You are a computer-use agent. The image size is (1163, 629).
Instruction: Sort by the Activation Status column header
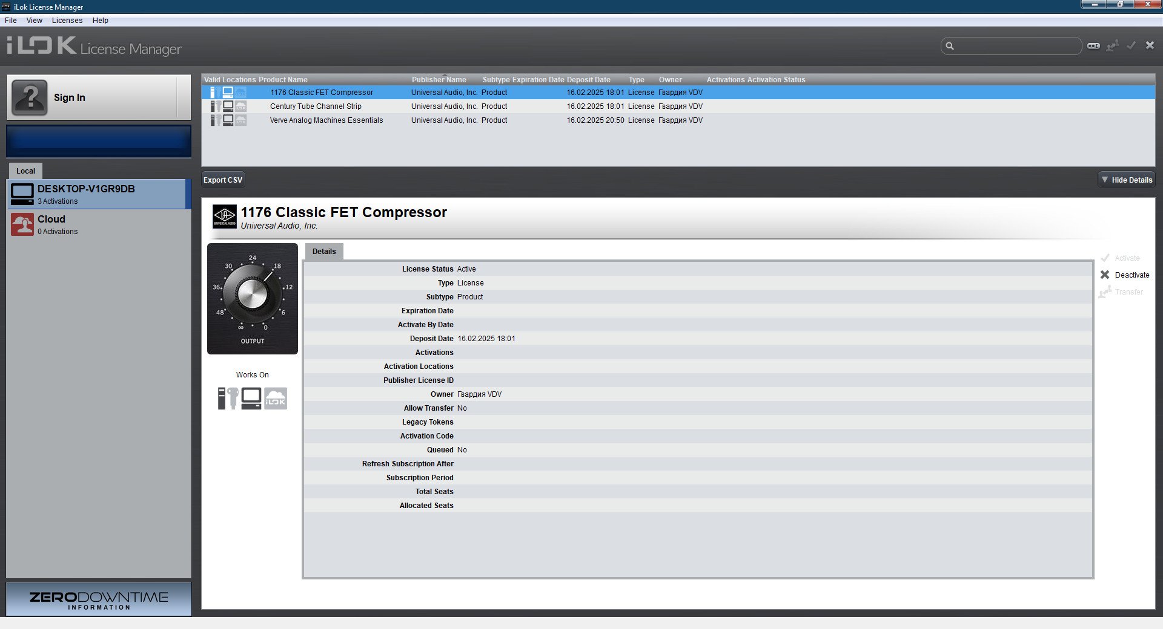tap(777, 80)
